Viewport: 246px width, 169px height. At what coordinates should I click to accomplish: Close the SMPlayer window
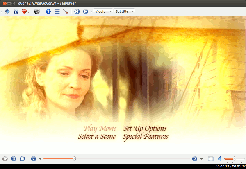tap(5, 3)
